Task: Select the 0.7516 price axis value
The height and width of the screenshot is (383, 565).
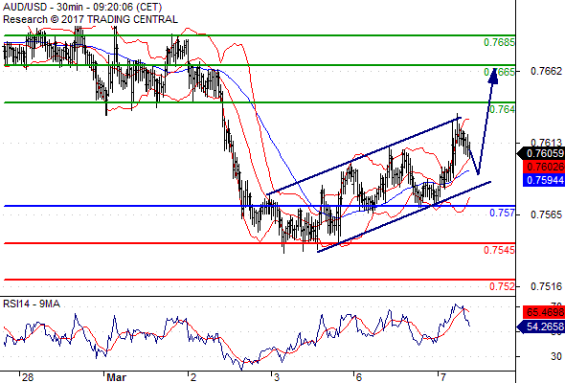Action: [546, 286]
